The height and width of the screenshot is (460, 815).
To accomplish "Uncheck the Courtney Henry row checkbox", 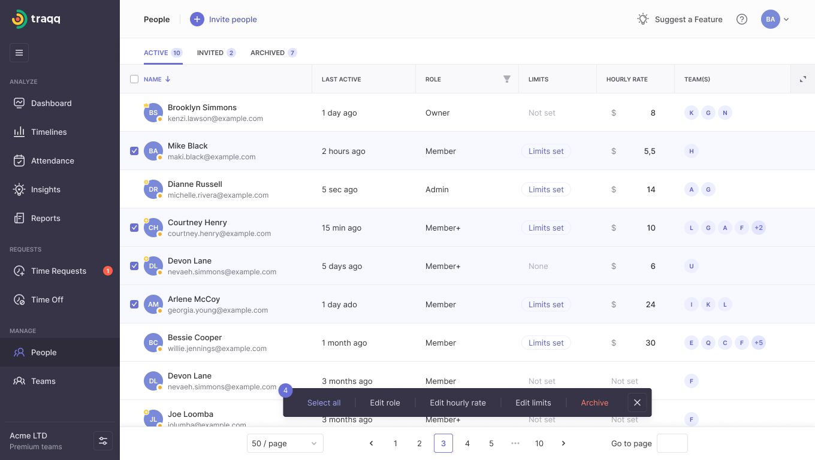I will click(x=134, y=228).
